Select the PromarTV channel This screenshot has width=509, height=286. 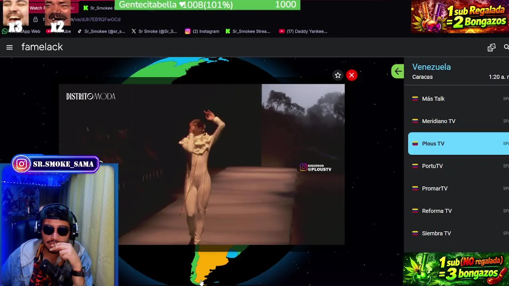point(458,188)
